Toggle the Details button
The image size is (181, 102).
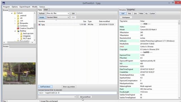[x=42, y=17]
